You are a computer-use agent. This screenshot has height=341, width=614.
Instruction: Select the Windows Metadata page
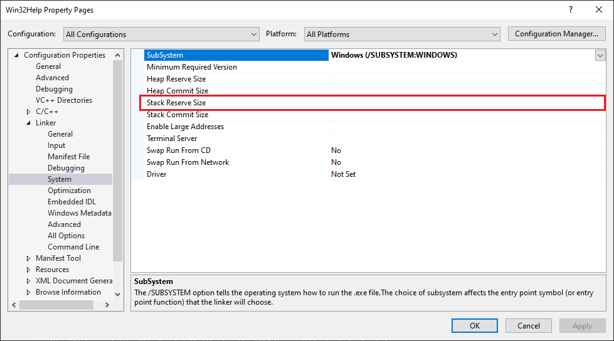pyautogui.click(x=80, y=213)
